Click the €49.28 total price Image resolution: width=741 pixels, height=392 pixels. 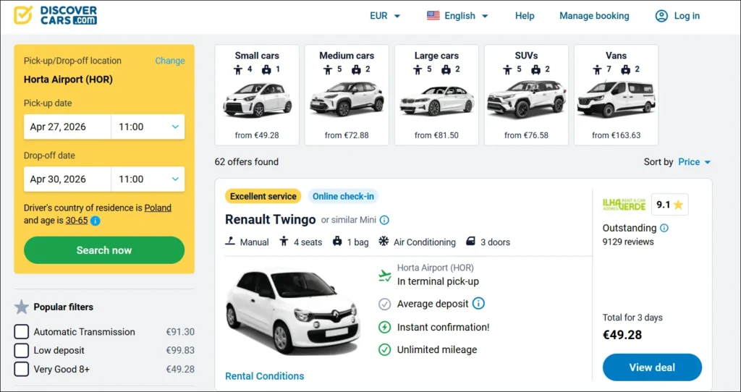[x=622, y=335]
